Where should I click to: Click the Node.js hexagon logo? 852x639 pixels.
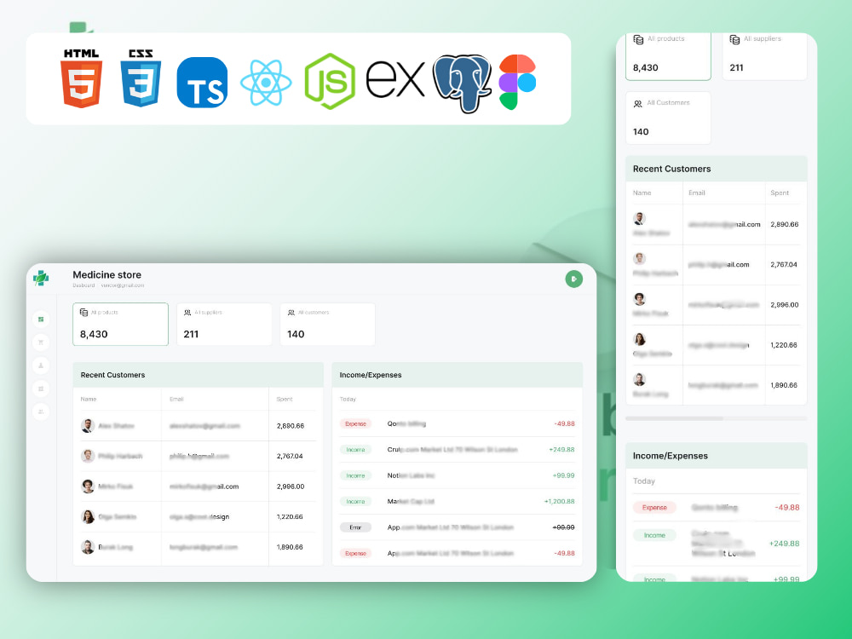coord(330,82)
